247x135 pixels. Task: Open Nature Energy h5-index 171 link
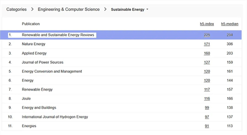point(206,44)
